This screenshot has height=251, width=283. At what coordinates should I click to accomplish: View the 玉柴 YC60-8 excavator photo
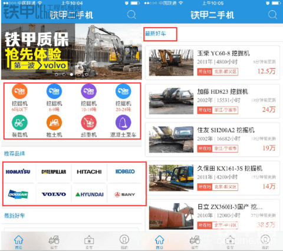click(x=171, y=62)
